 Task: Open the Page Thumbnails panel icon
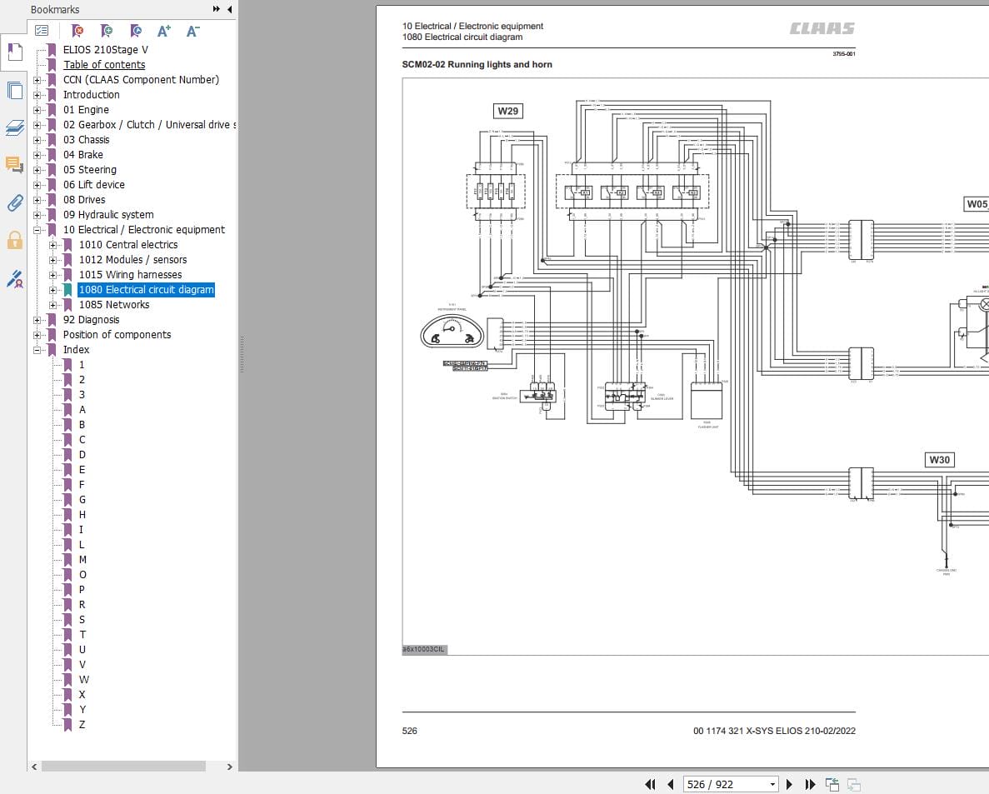click(14, 91)
